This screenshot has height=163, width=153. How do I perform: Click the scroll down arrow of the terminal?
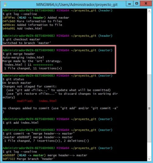tap(149, 159)
